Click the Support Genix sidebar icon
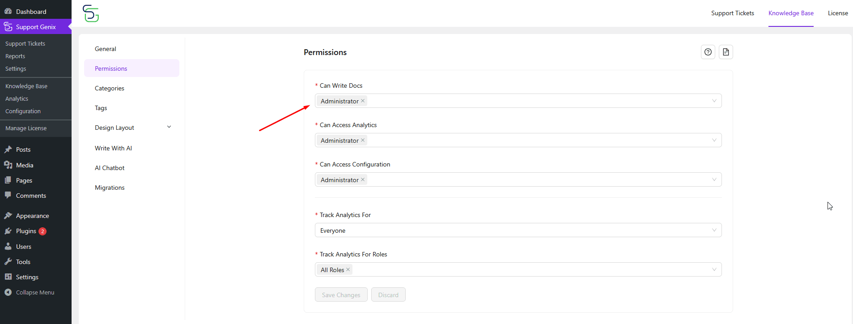853x324 pixels. click(x=8, y=27)
